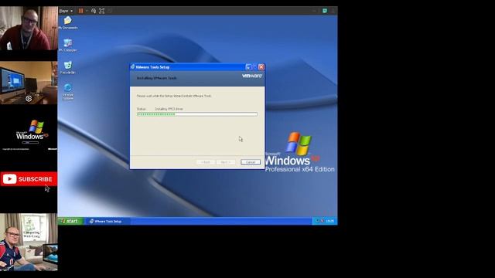Open the Windows XP start menu
The width and height of the screenshot is (495, 278).
pyautogui.click(x=70, y=221)
